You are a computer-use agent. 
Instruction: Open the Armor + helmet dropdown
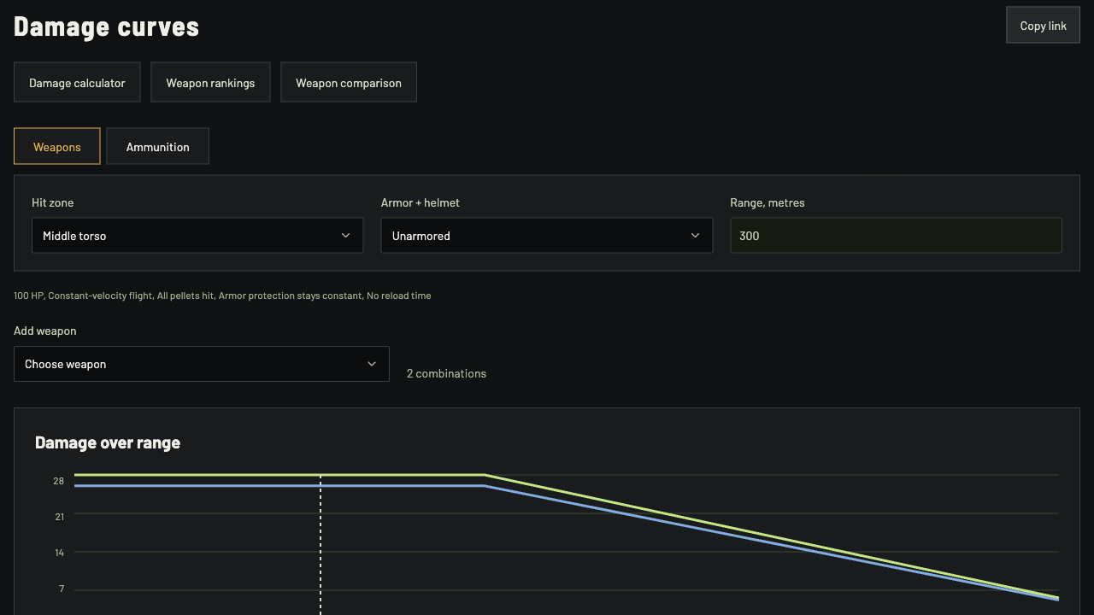[x=547, y=236]
